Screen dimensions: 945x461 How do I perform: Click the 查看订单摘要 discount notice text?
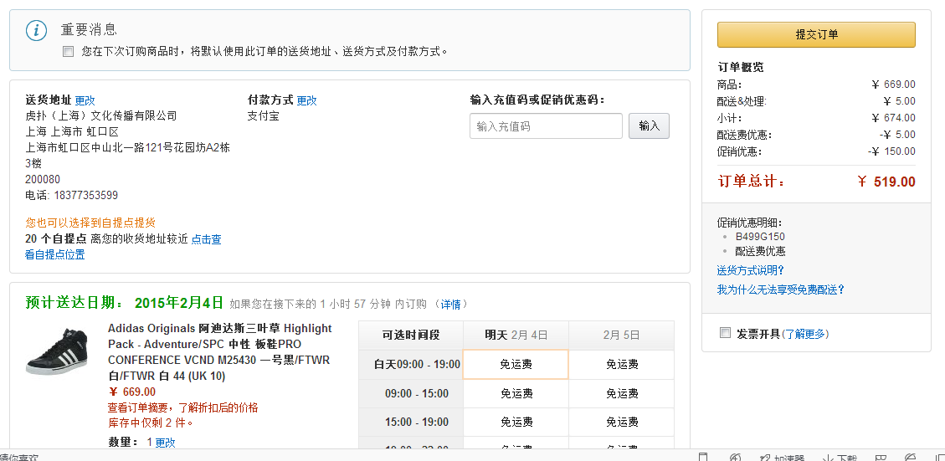tap(183, 407)
